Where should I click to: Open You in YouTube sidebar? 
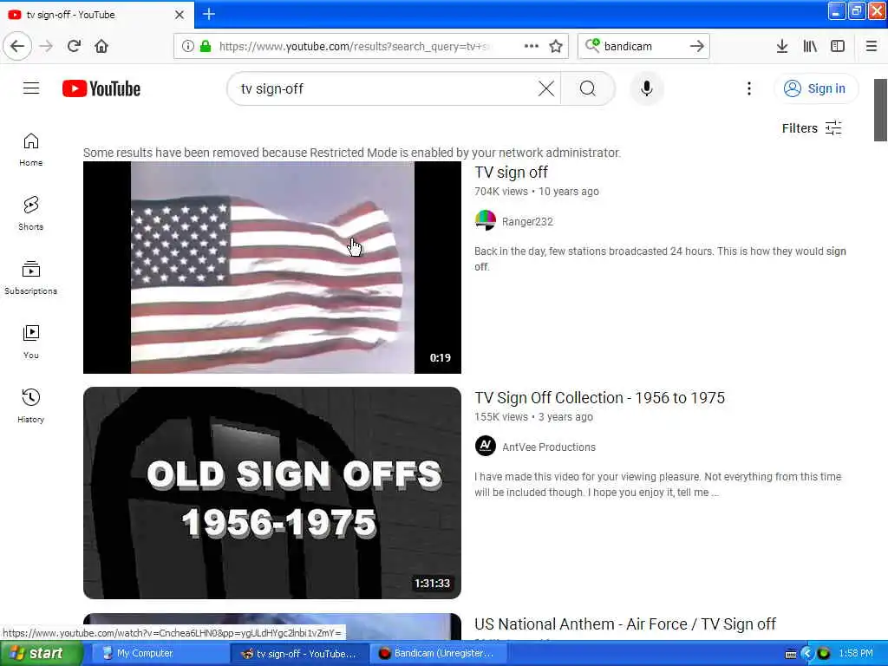[x=31, y=342]
